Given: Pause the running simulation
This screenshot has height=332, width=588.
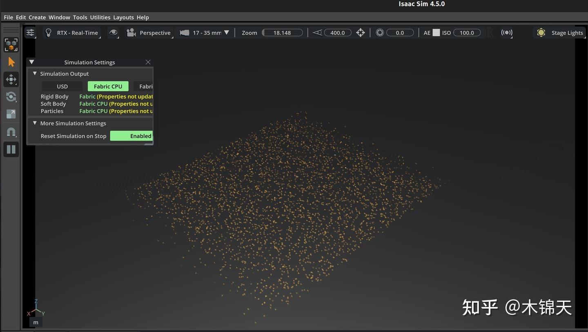Looking at the screenshot, I should click(x=11, y=149).
